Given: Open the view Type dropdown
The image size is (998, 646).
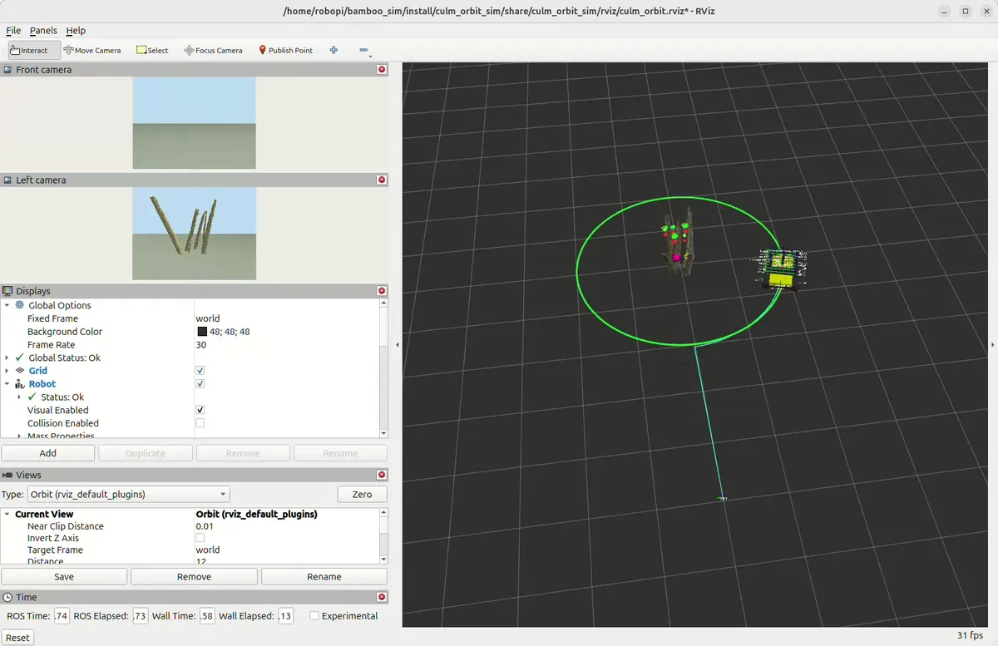Looking at the screenshot, I should pos(128,494).
